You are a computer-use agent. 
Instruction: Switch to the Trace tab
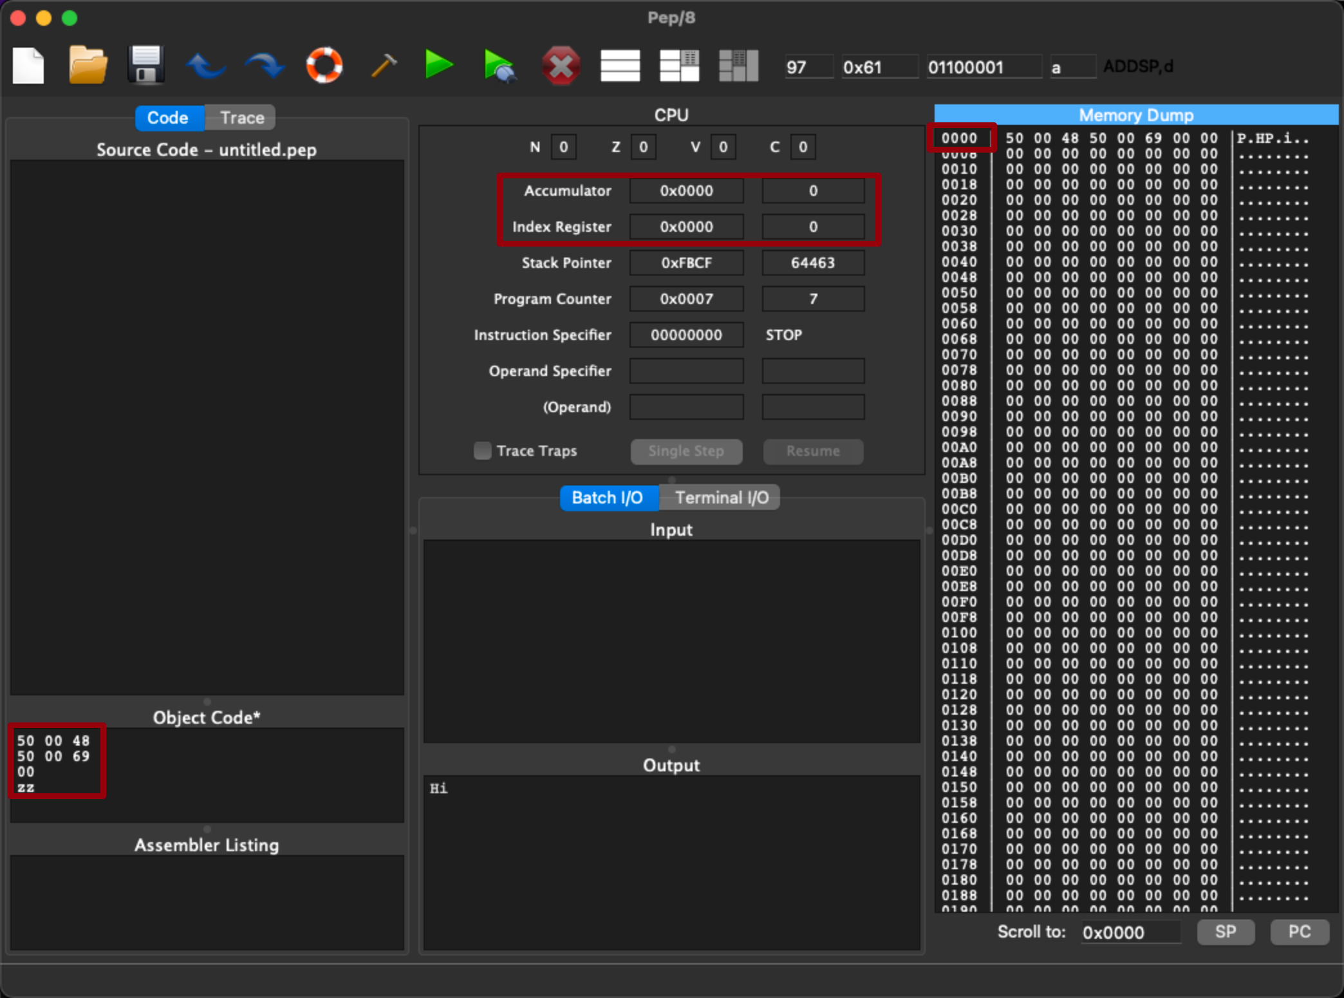pyautogui.click(x=242, y=118)
